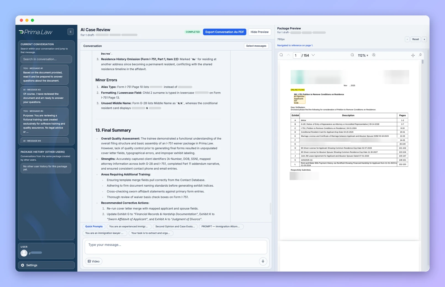The width and height of the screenshot is (445, 287).
Task: Click the '13. Final Summary' heading
Action: tap(113, 130)
